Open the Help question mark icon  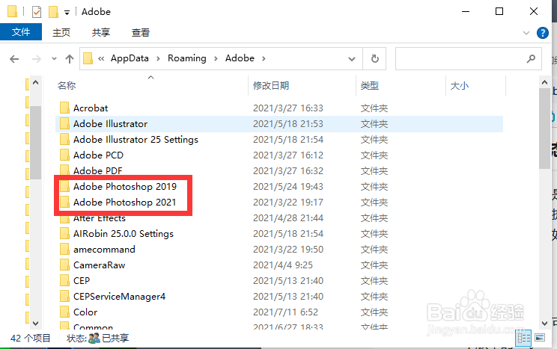coord(543,33)
